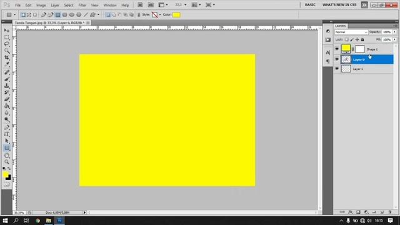Select the Eraser tool

click(7, 99)
